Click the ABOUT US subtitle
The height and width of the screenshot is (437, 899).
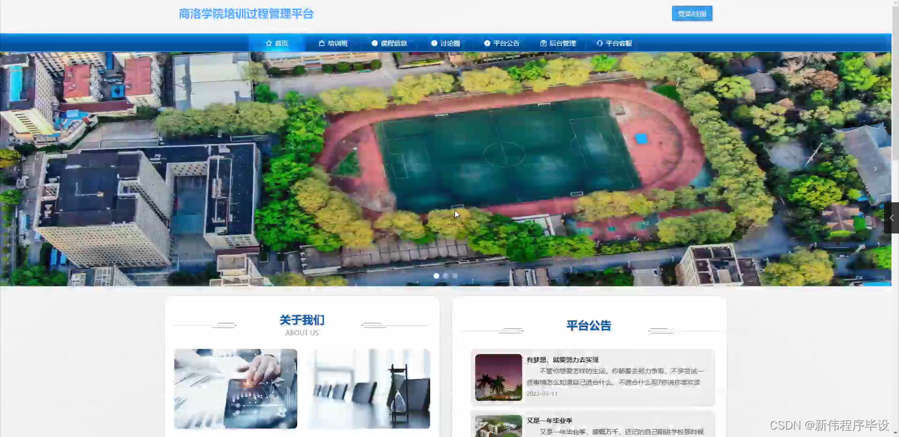tap(302, 333)
